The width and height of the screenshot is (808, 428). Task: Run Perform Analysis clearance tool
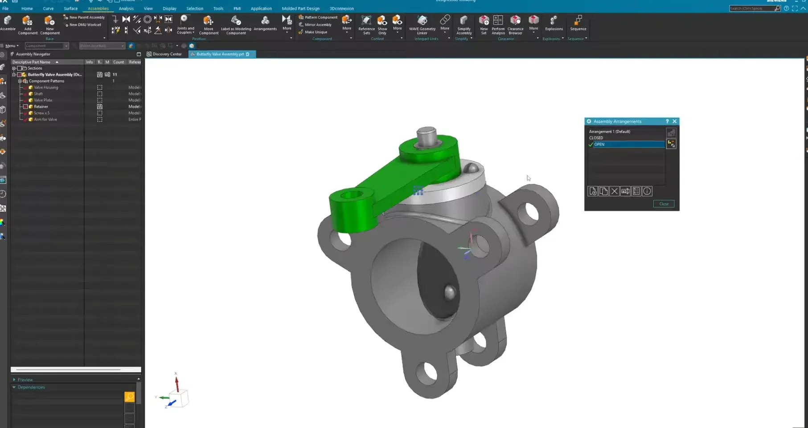pyautogui.click(x=498, y=25)
